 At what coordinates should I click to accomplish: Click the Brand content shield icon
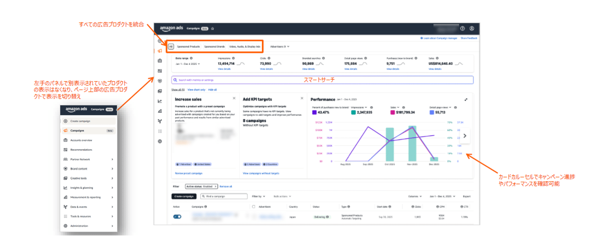tap(66, 169)
